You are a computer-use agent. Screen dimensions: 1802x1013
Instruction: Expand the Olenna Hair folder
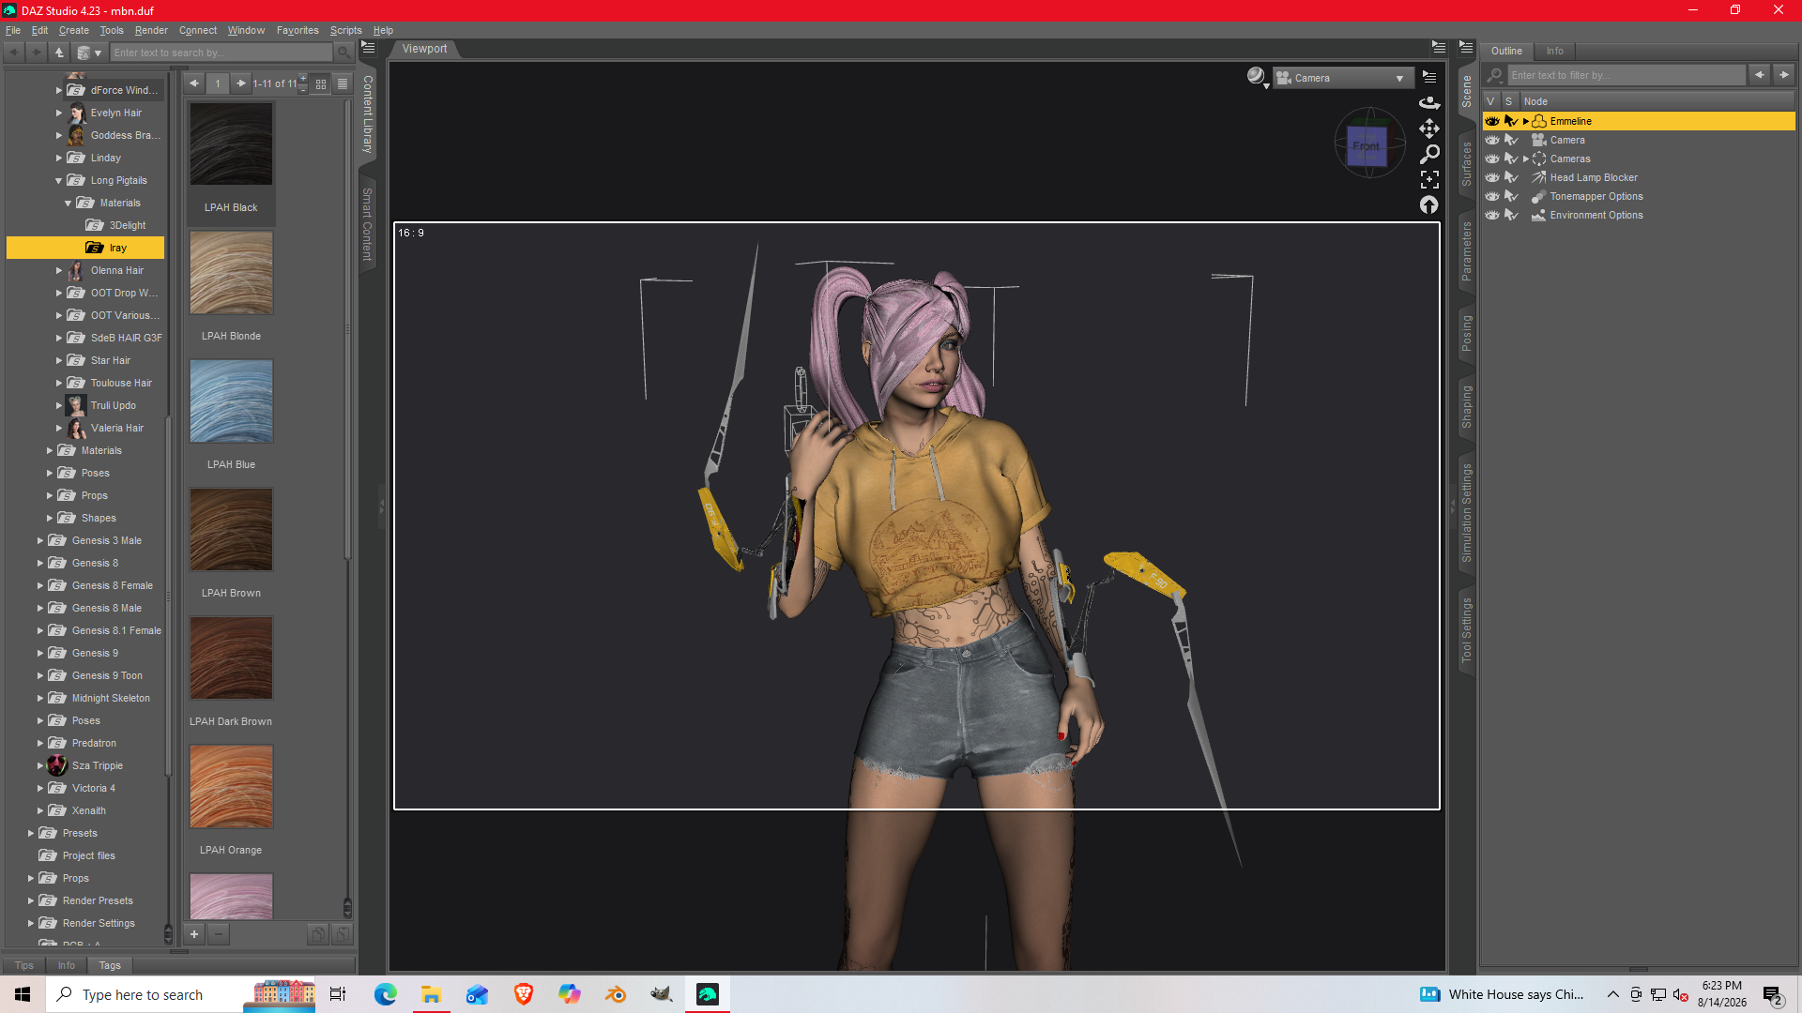(x=58, y=270)
